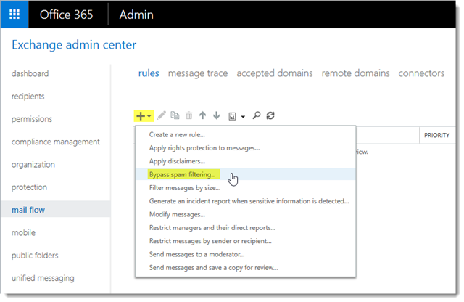Open organization in the sidebar
464x302 pixels.
coord(33,165)
